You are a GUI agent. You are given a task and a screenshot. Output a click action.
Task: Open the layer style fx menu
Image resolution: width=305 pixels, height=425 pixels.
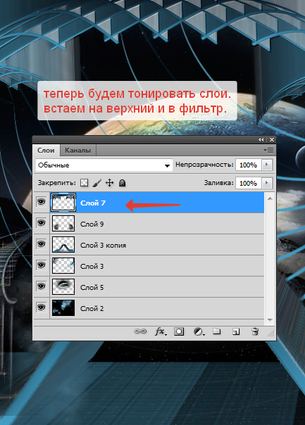(161, 331)
